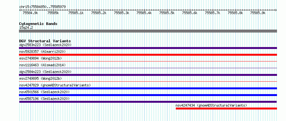Select the purple dgv2584n223 variant bar
The width and height of the screenshot is (286, 121).
148,75
